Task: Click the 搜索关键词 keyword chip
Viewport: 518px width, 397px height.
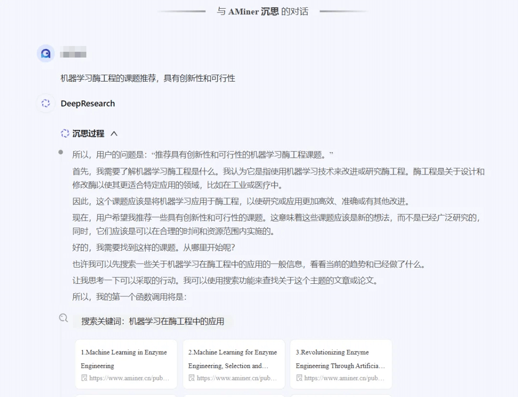Action: tap(153, 321)
